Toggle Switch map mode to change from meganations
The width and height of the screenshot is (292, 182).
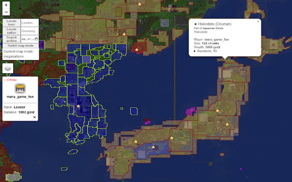(x=21, y=46)
